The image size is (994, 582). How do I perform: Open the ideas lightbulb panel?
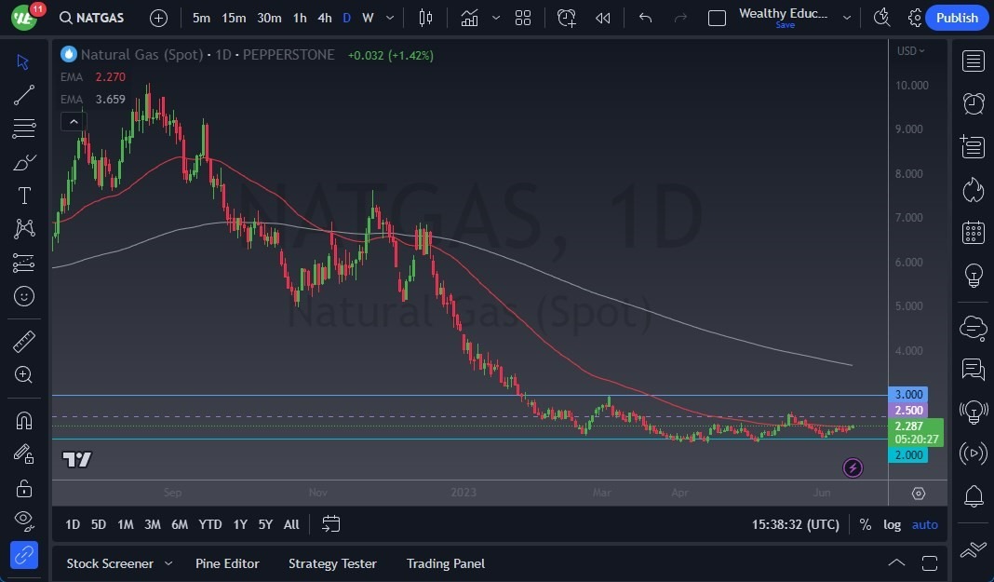974,275
